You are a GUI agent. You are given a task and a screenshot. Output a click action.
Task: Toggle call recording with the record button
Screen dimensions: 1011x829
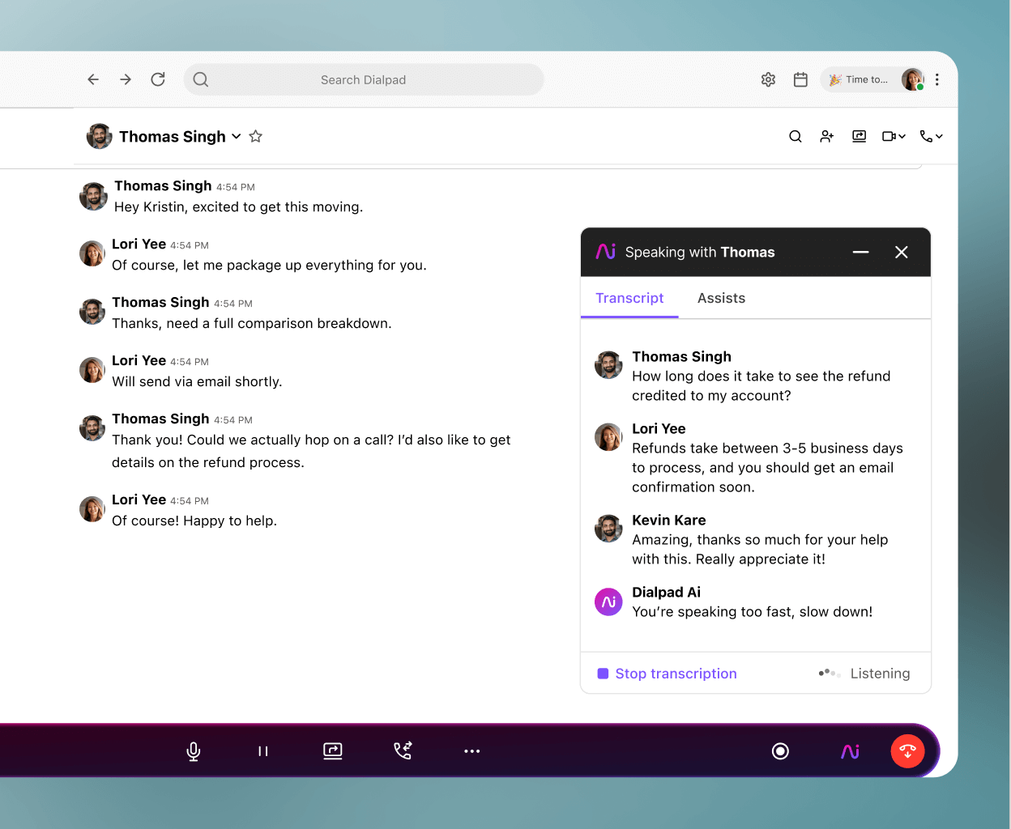click(x=780, y=751)
